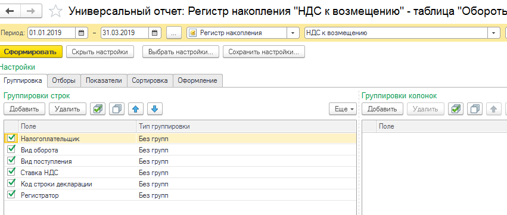Move row grouping down with blue arrow

[x=155, y=109]
